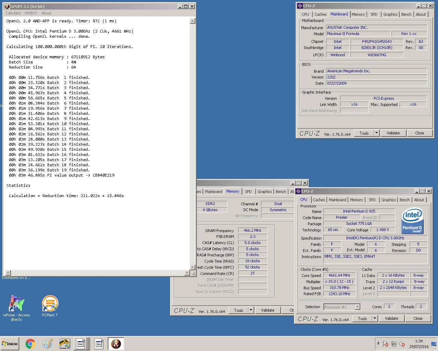Screen dimensions: 438x351
Task: Open the Processor #1 selection dropdown
Action: 342,307
